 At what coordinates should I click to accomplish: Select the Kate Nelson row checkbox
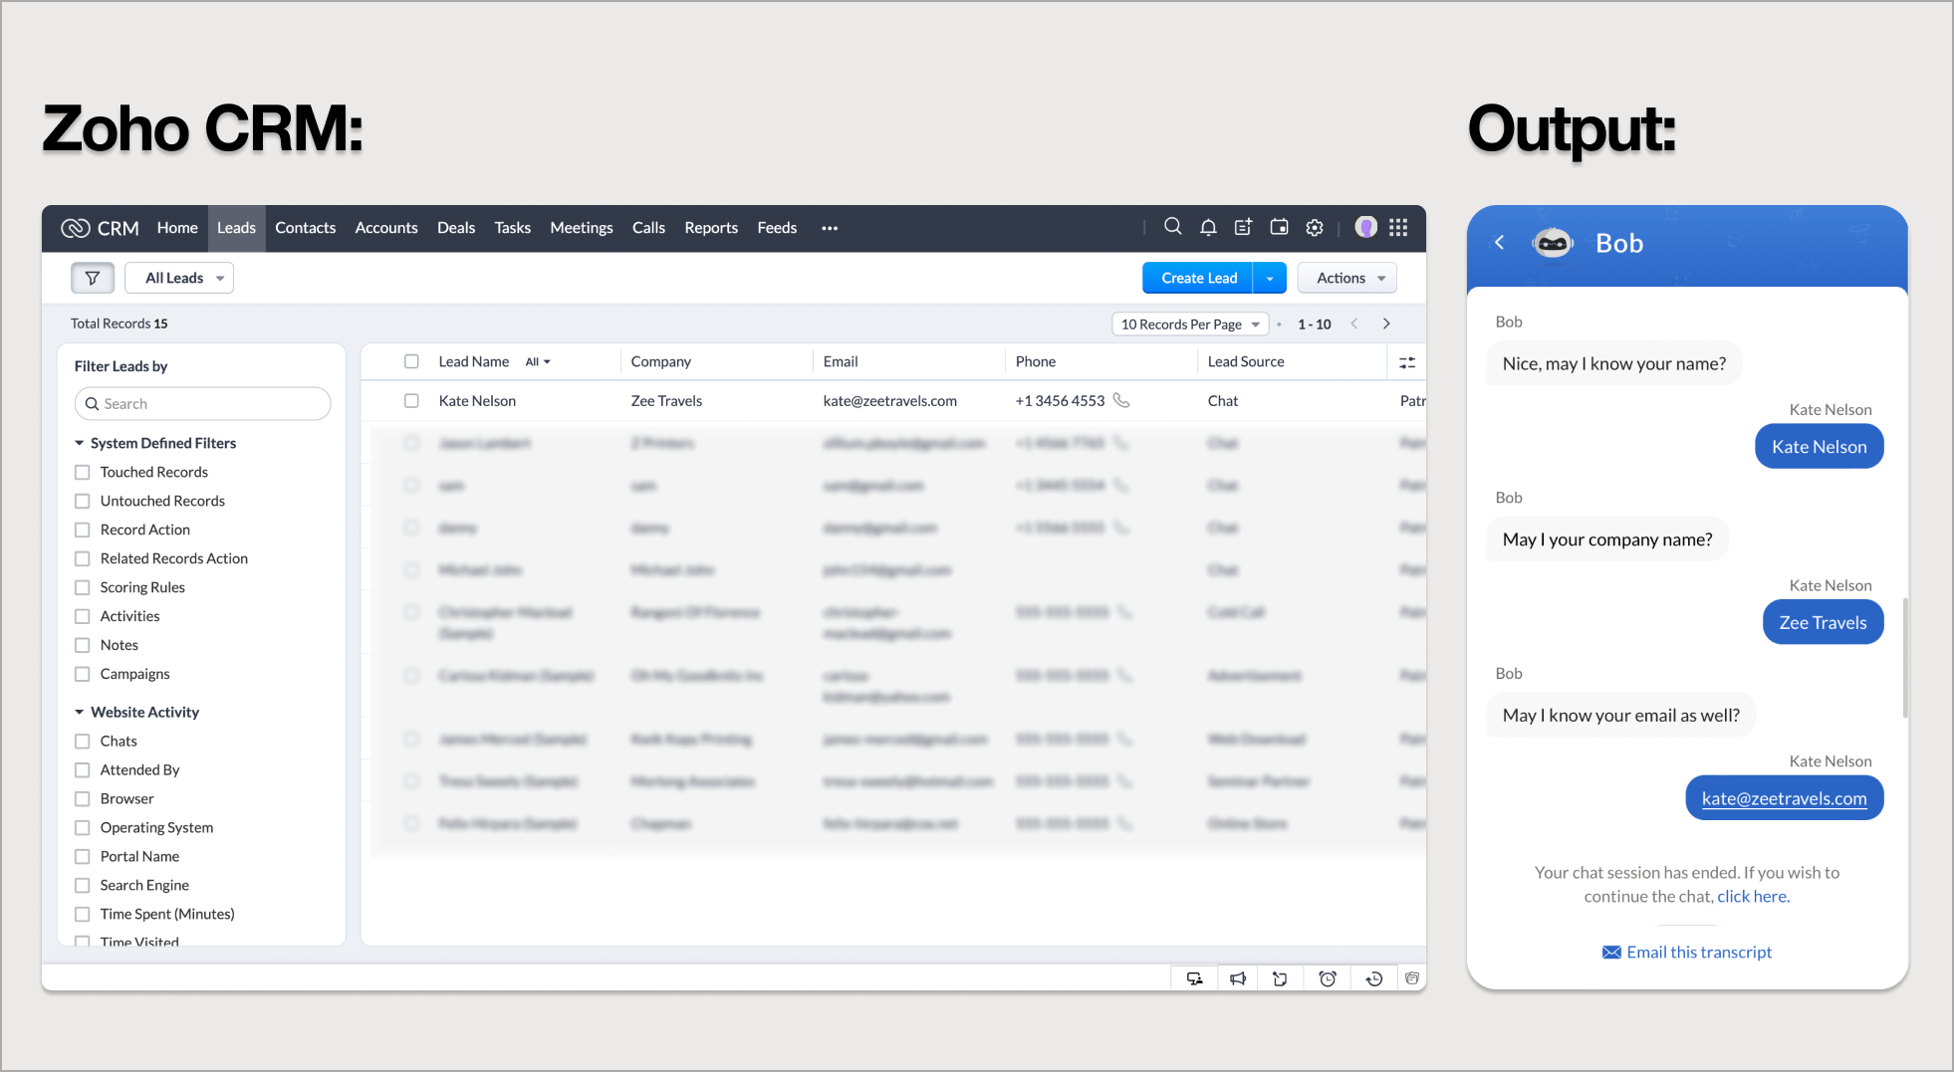pos(411,400)
